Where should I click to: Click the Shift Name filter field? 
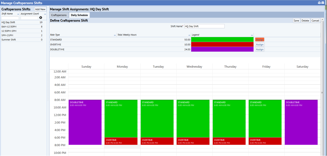tap(10, 18)
